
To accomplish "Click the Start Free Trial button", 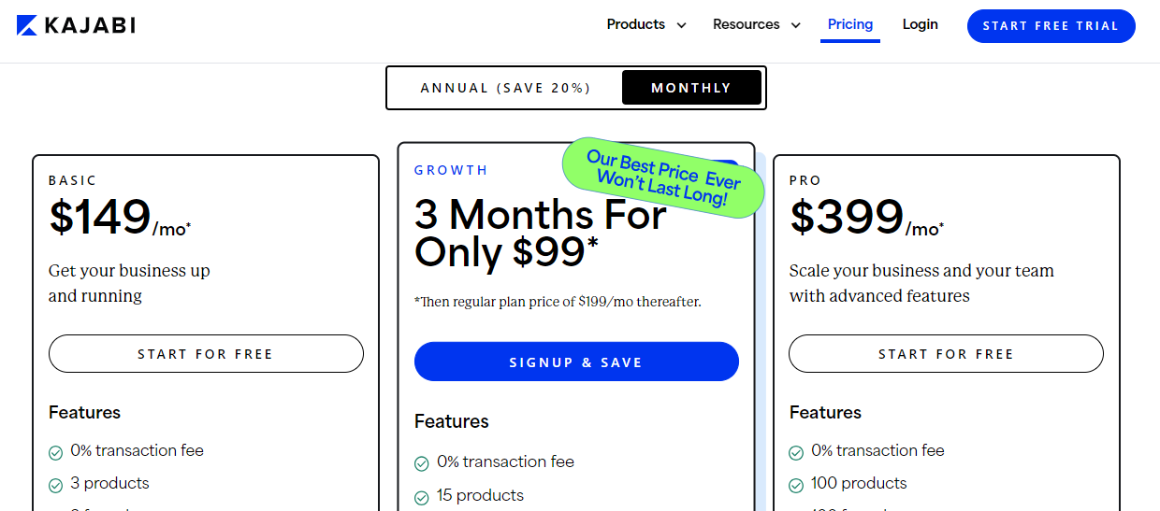I will click(x=1051, y=26).
